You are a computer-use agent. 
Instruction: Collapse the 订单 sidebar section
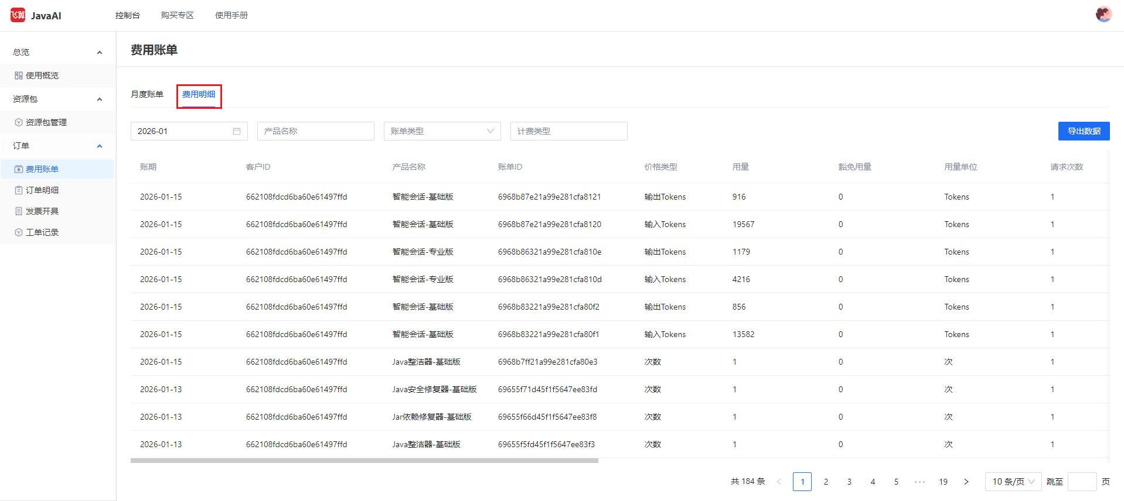pyautogui.click(x=100, y=146)
